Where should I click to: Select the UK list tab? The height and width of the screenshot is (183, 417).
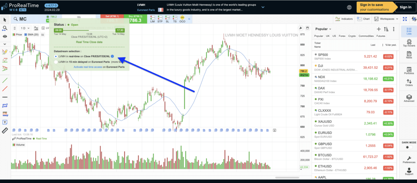coord(328,36)
